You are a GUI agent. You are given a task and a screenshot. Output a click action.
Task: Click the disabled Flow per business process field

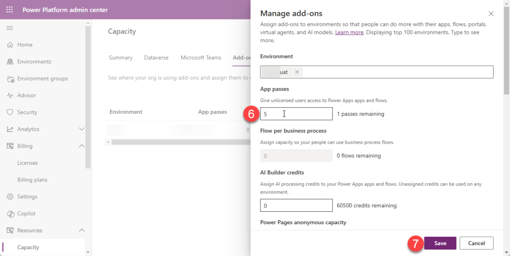pos(296,156)
